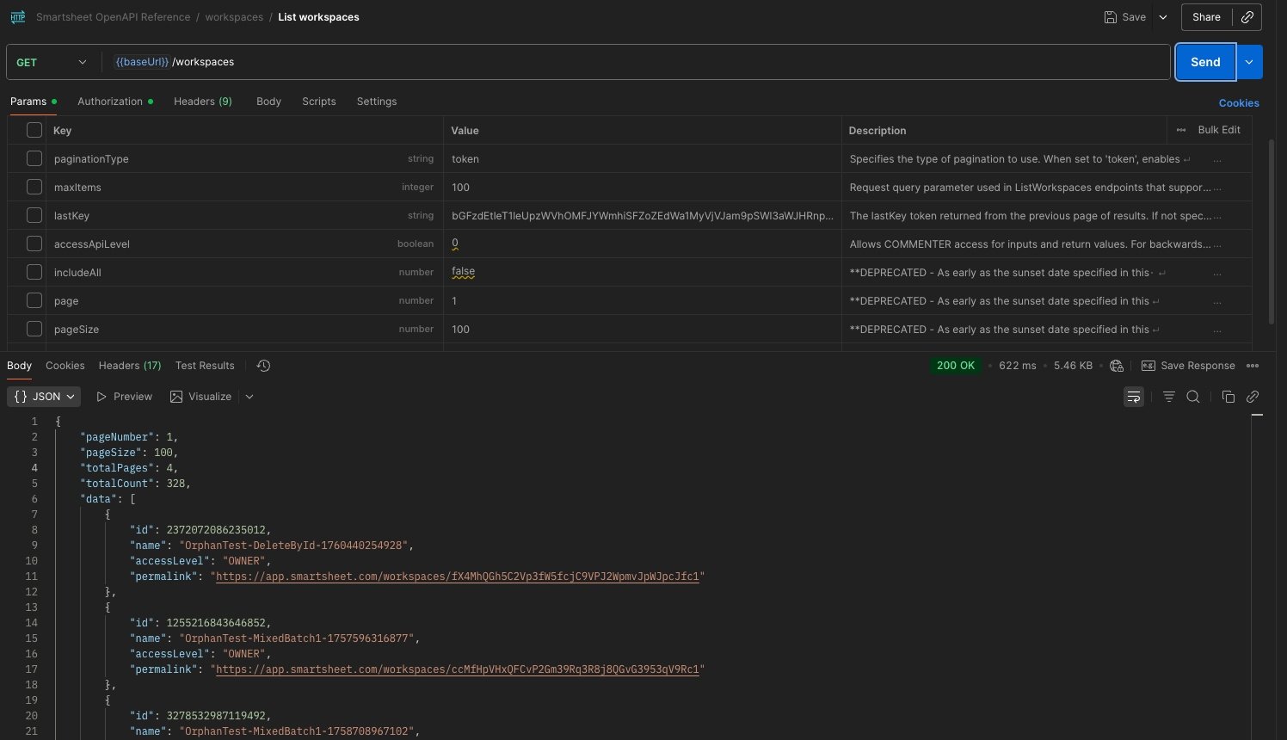The width and height of the screenshot is (1287, 740).
Task: Open the response more-actions ellipsis after Save Response
Action: [x=1253, y=366]
